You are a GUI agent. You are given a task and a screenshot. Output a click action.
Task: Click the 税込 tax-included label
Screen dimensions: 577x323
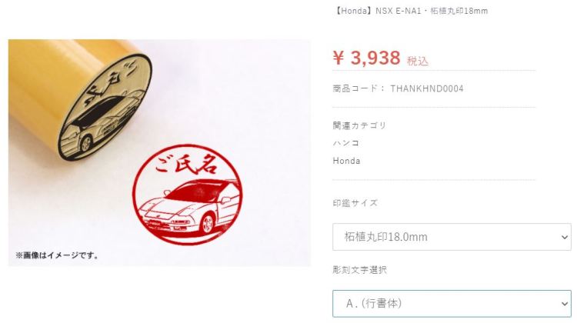click(418, 61)
